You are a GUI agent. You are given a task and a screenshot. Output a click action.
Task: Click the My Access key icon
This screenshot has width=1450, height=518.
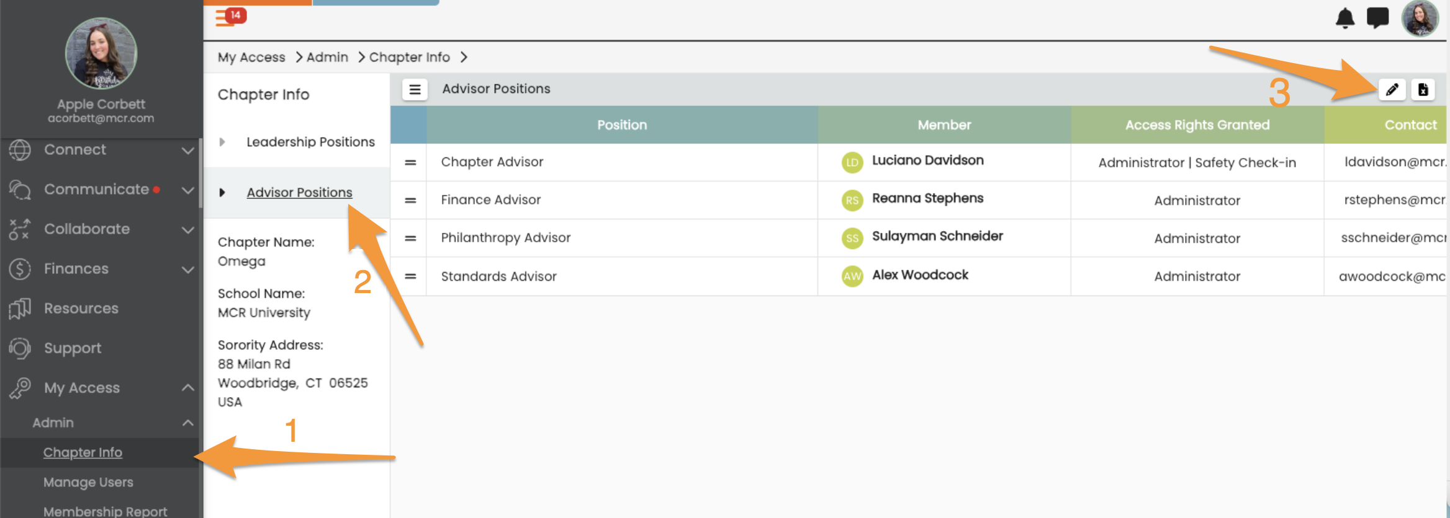pyautogui.click(x=20, y=388)
